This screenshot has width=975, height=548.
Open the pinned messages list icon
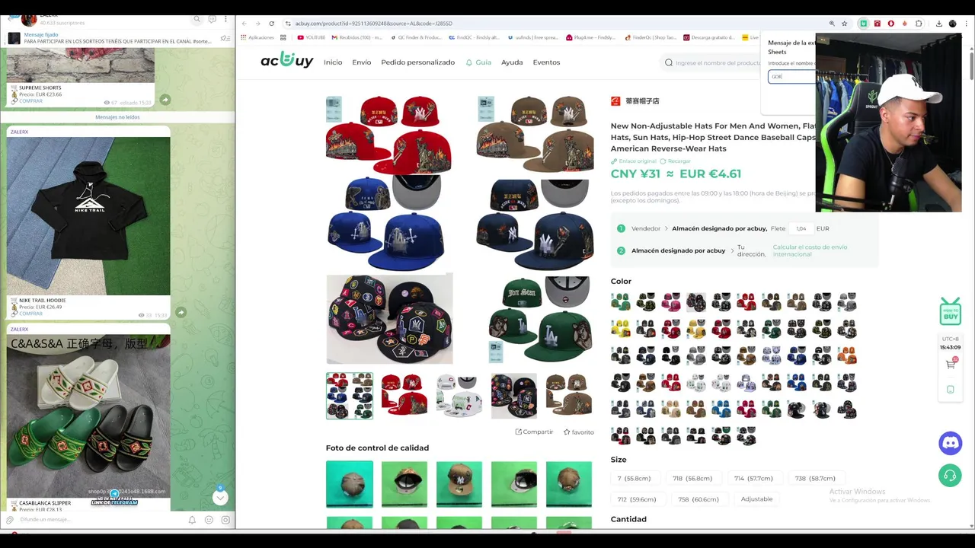pyautogui.click(x=225, y=38)
